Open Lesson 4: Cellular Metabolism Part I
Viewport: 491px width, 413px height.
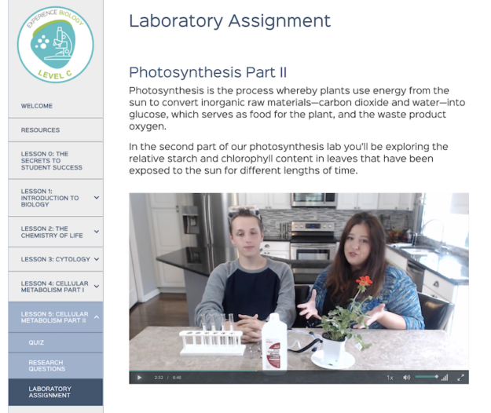pos(54,287)
